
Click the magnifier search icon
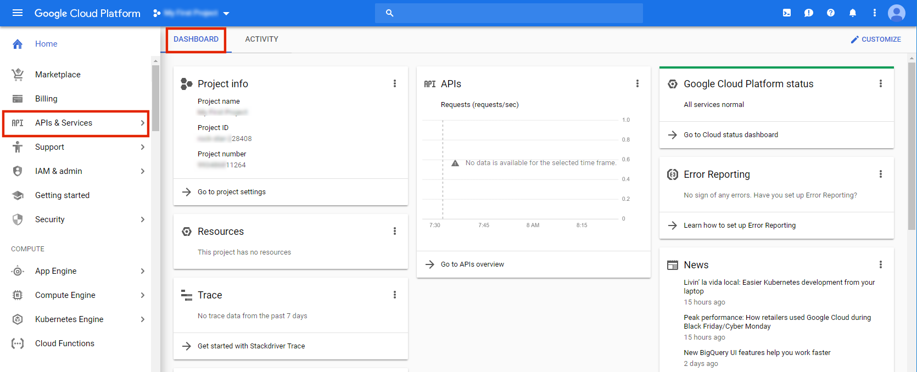coord(390,13)
